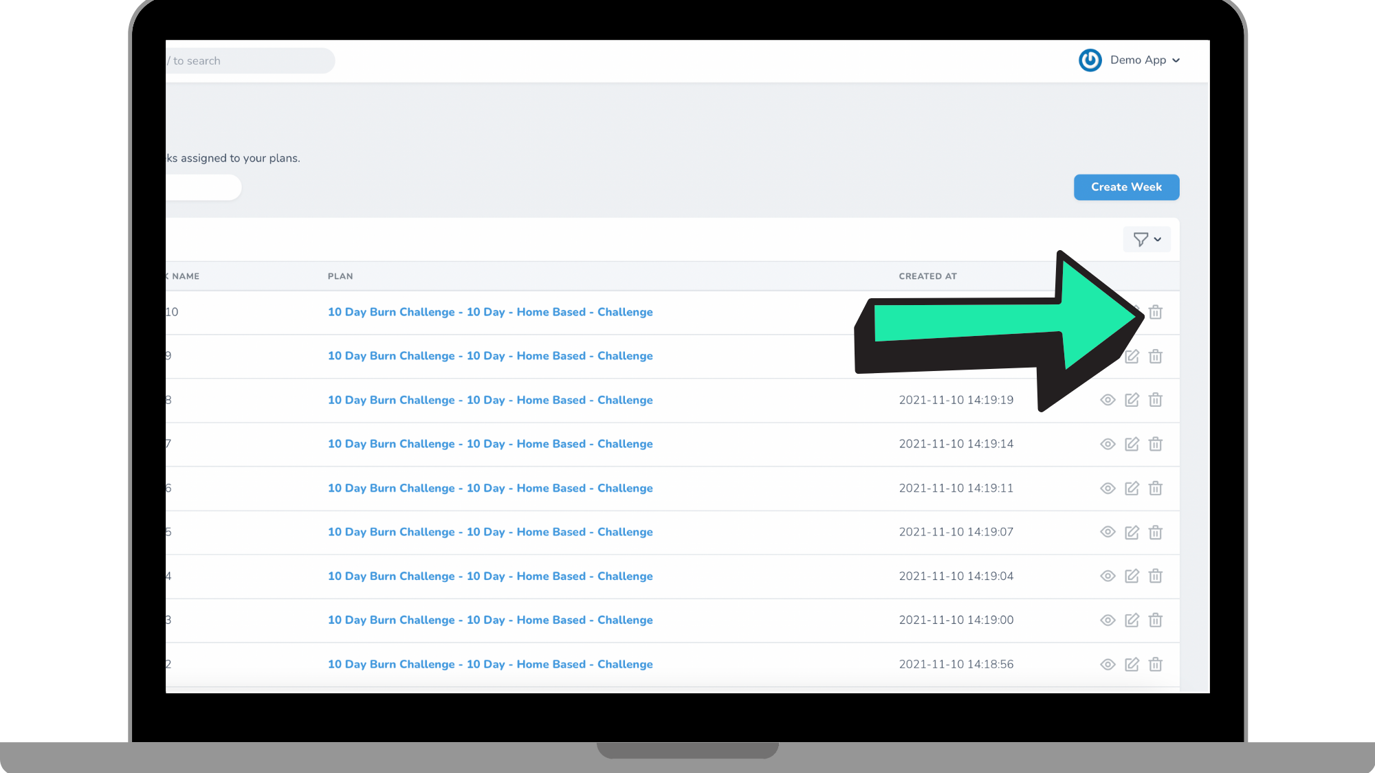Delete the week created at 14:19:07
This screenshot has width=1375, height=773.
click(x=1156, y=532)
